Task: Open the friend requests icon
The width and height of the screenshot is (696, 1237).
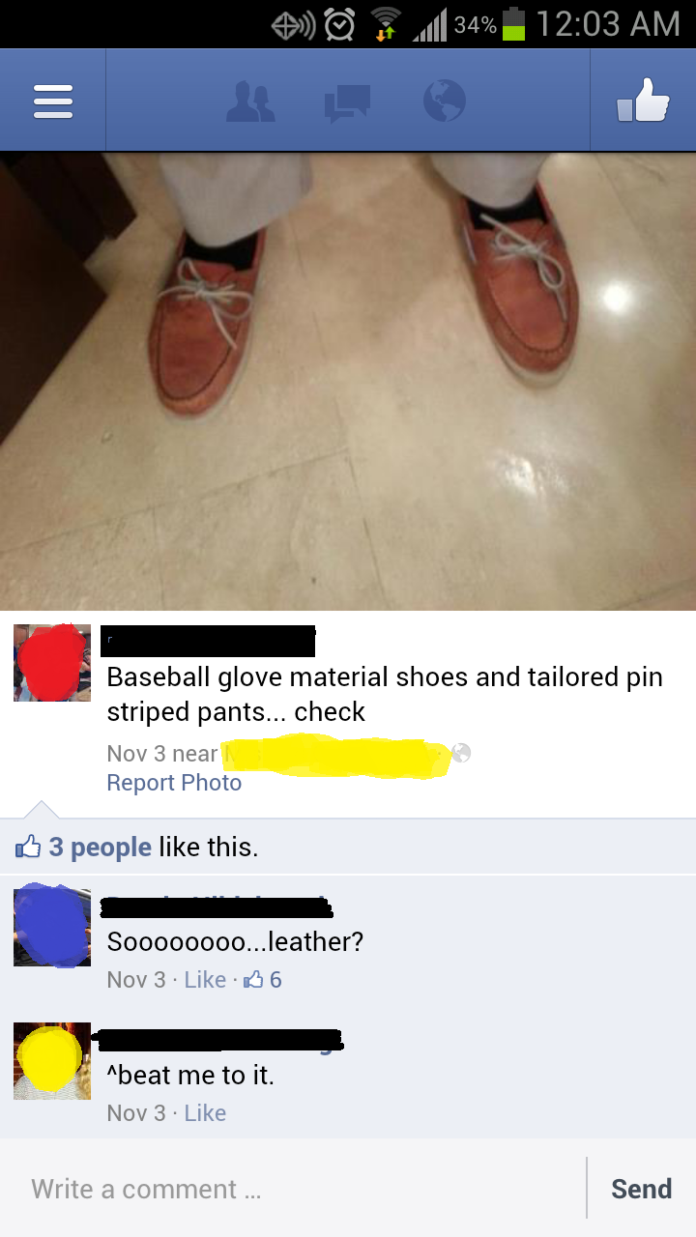Action: [x=250, y=101]
